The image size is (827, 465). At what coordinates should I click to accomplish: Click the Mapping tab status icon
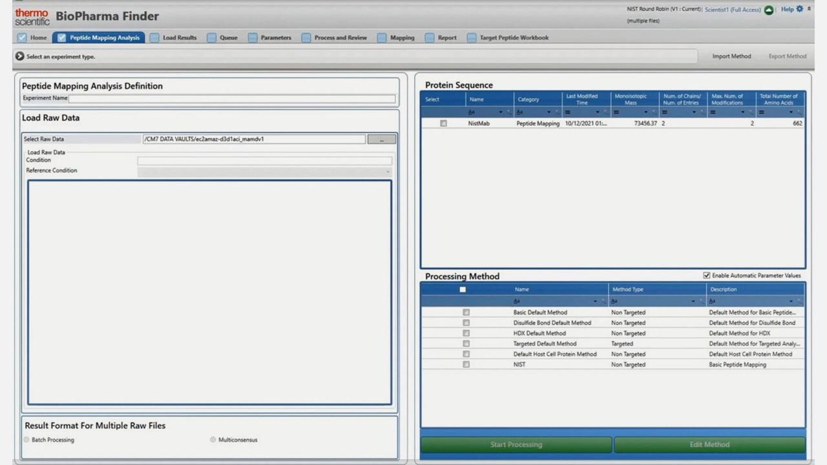coord(382,37)
